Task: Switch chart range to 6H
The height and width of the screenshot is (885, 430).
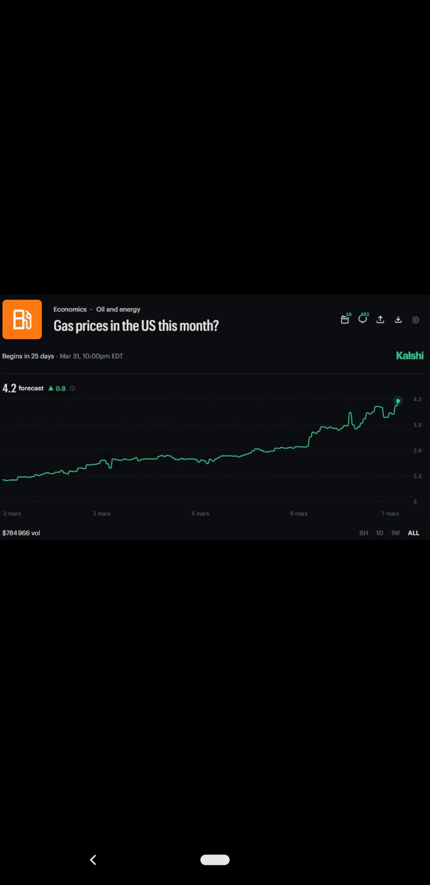Action: pyautogui.click(x=363, y=533)
